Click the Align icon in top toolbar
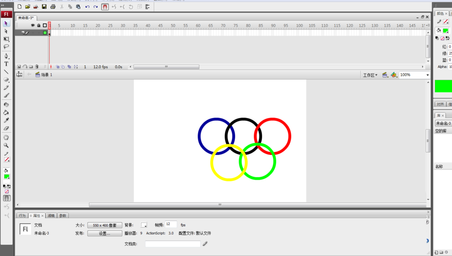Viewport: 452px width, 256px height. [x=148, y=7]
